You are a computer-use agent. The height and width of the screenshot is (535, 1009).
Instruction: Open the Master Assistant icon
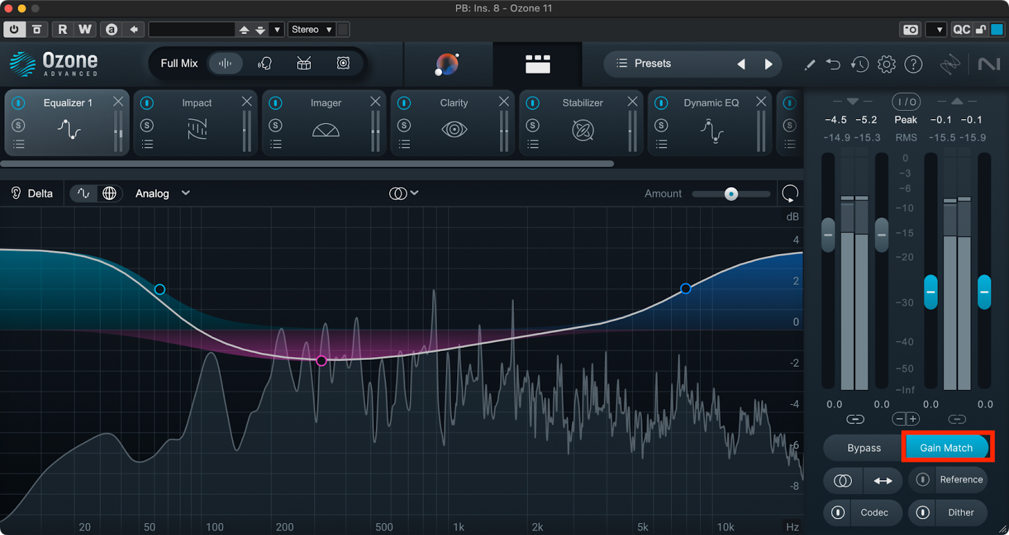pyautogui.click(x=447, y=64)
